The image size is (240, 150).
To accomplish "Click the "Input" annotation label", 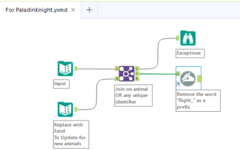I will 61,84.
